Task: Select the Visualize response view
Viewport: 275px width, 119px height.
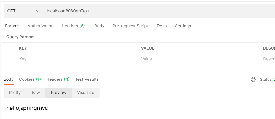Action: 86,93
